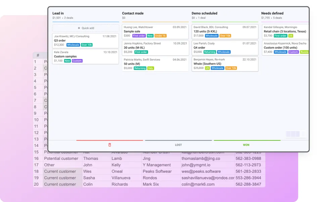Open the 50 units (M) deal

155,64
